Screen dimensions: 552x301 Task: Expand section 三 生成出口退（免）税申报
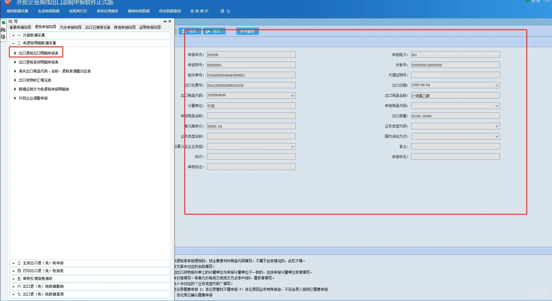point(90,263)
